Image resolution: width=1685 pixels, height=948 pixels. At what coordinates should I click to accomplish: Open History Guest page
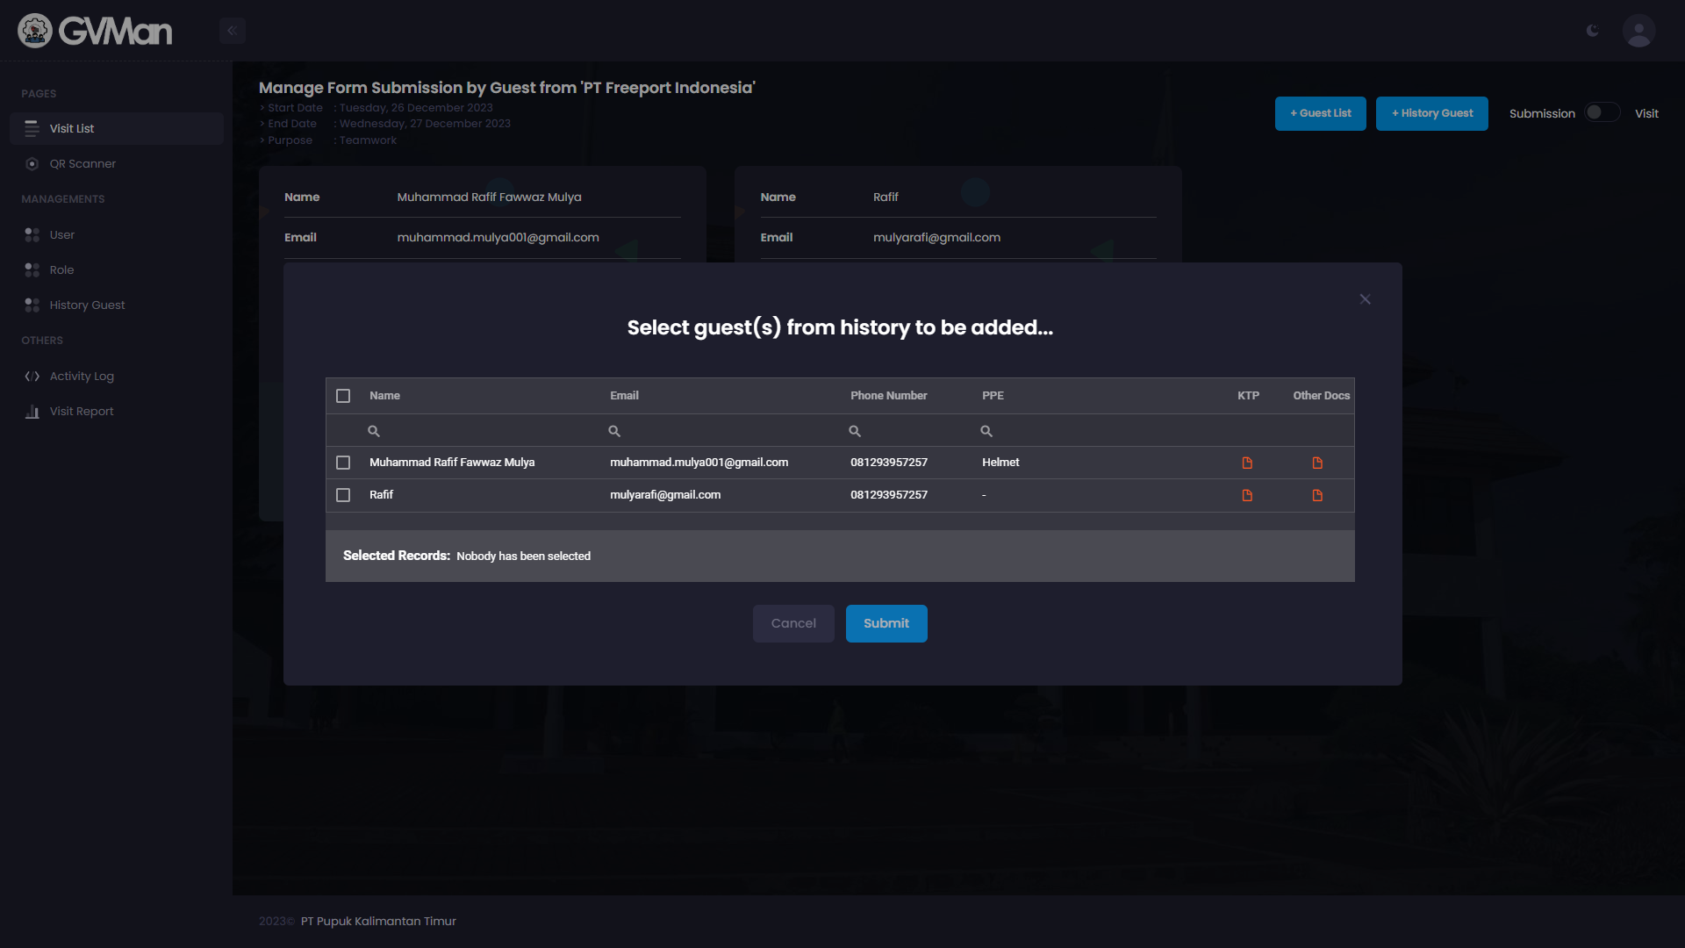117,305
